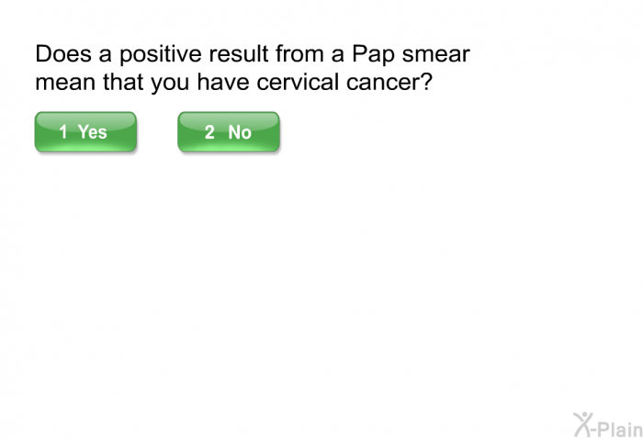Choose answer option 1 Yes
Viewport: 643px width, 441px height.
tap(85, 132)
